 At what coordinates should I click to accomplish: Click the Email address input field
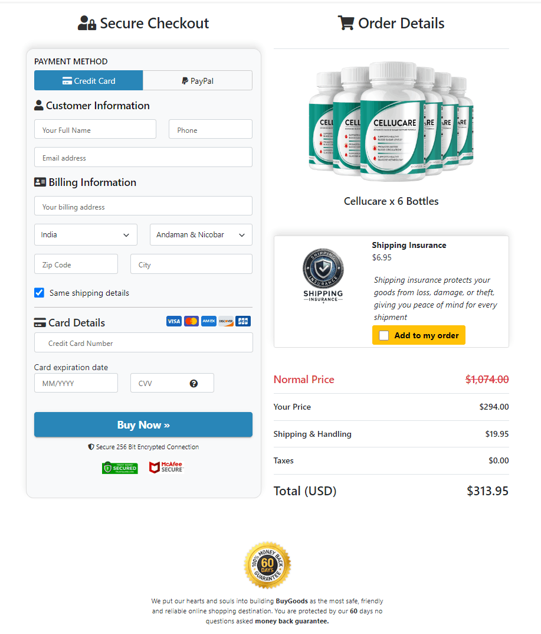(x=143, y=157)
